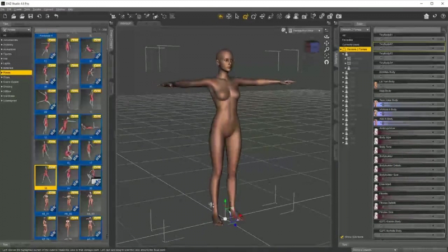This screenshot has width=448, height=252.
Task: Expand the Accessories category in content list
Action: click(x=2, y=40)
